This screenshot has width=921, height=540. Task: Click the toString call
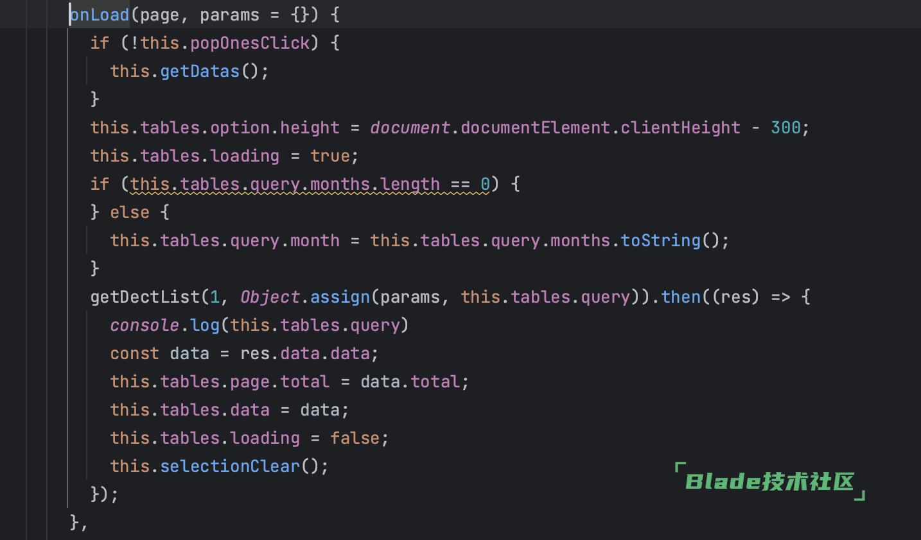[660, 240]
